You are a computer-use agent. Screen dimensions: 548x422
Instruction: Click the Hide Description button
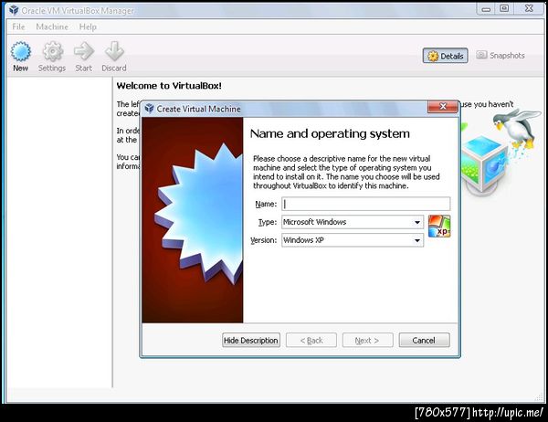click(251, 340)
